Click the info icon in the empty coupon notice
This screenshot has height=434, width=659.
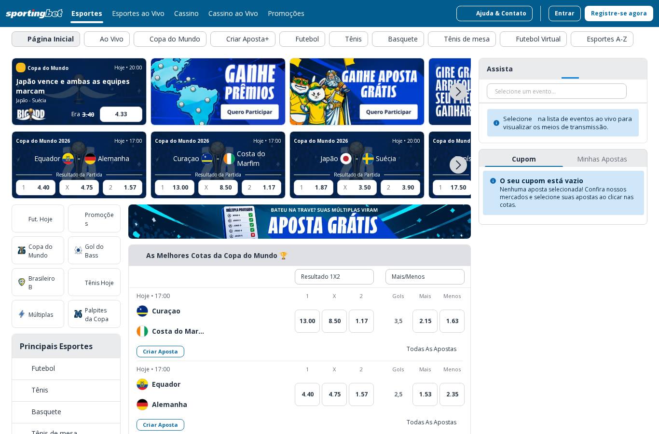pyautogui.click(x=493, y=181)
